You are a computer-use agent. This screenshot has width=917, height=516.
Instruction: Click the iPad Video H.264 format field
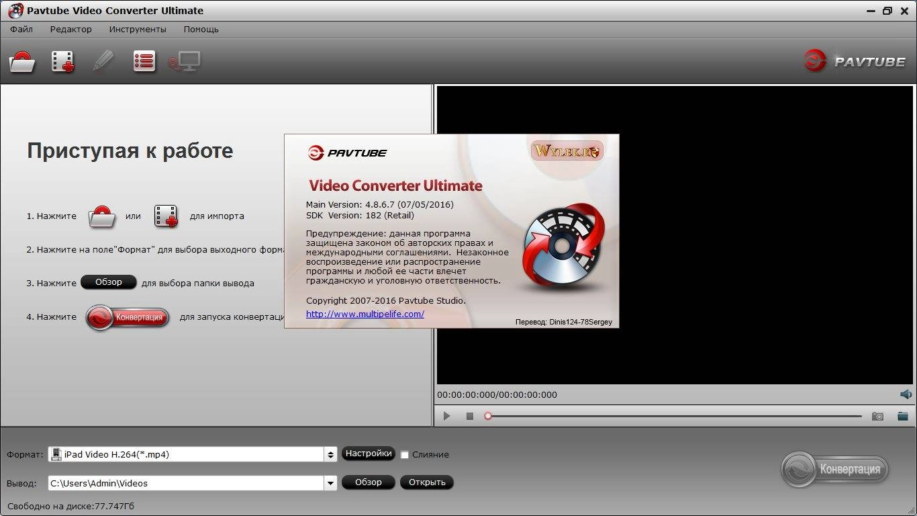186,455
